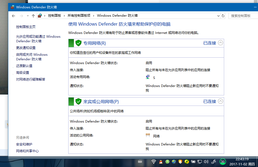
Task: Open wired network monitor tray icon
Action: coord(200,162)
